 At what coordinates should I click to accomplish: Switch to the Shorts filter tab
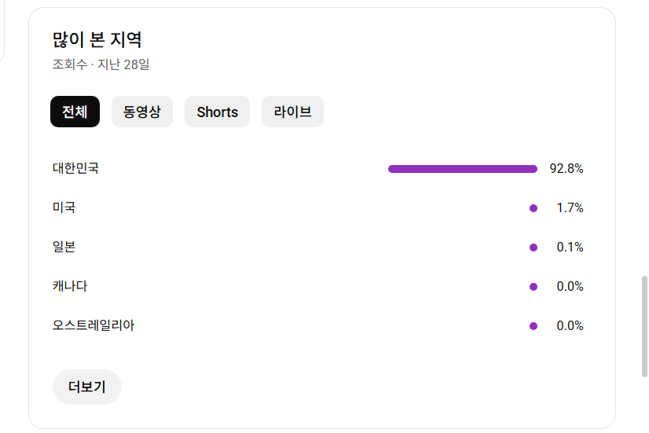coord(217,112)
